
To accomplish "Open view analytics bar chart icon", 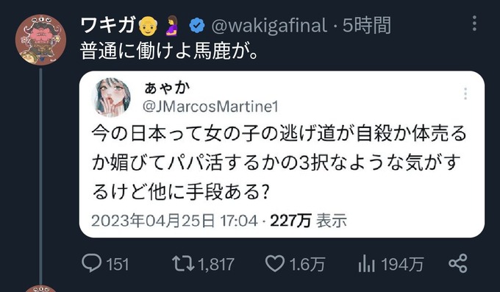I will click(366, 264).
